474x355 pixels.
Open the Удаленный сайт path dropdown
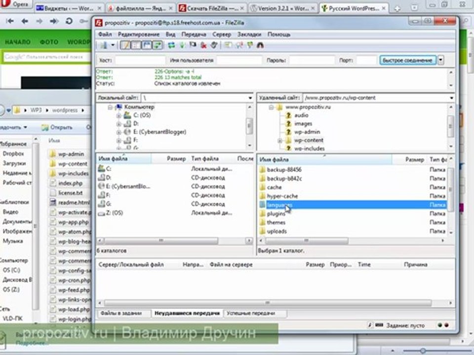(x=451, y=98)
